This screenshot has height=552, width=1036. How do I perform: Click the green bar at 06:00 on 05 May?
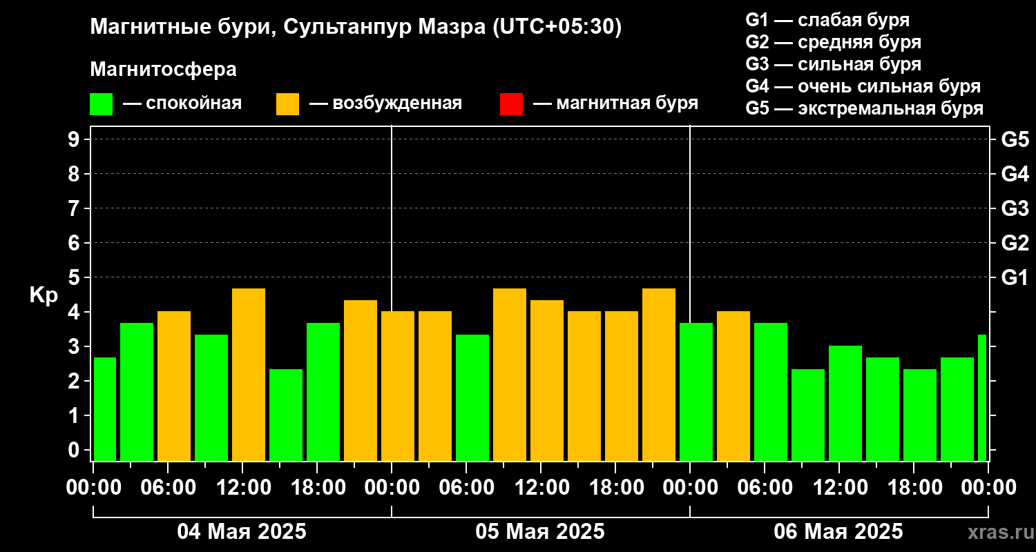472,397
